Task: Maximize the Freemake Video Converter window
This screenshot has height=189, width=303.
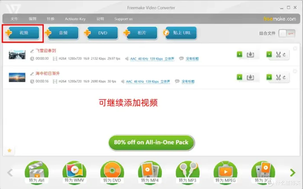Action: tap(288, 8)
